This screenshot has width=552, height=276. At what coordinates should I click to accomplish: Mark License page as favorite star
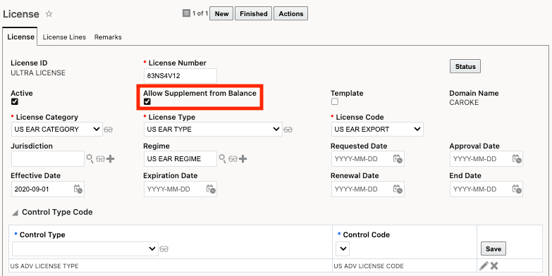(x=49, y=14)
